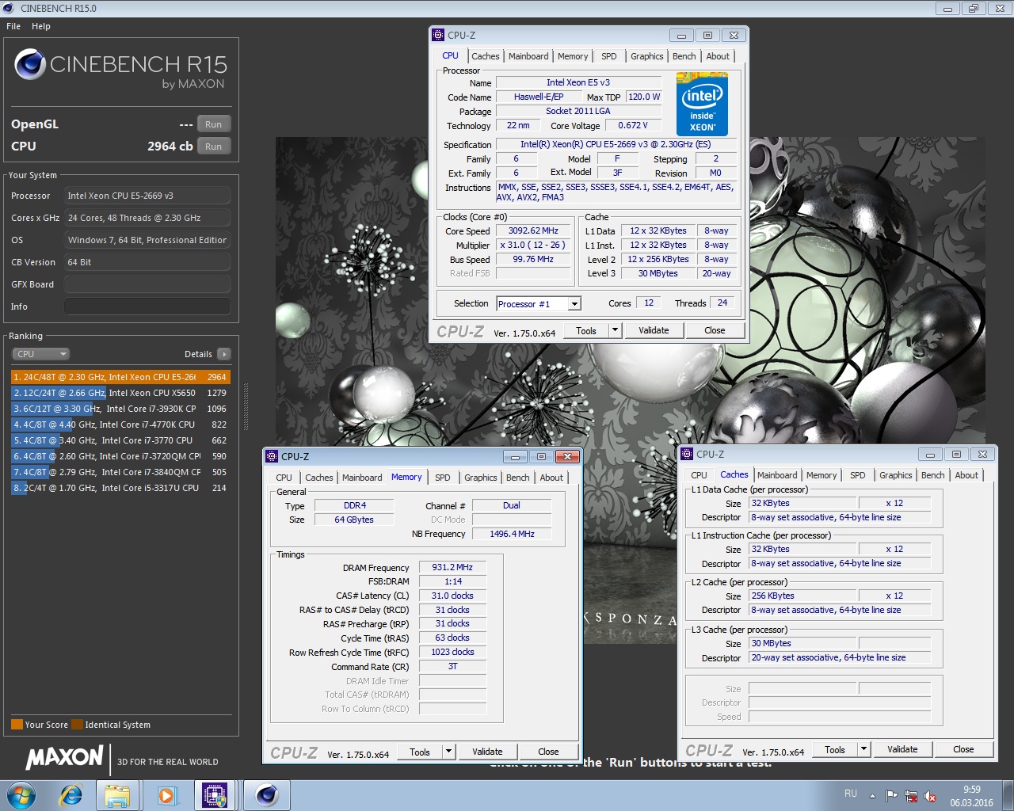Click the CB Version field
Image resolution: width=1014 pixels, height=811 pixels.
(x=147, y=262)
